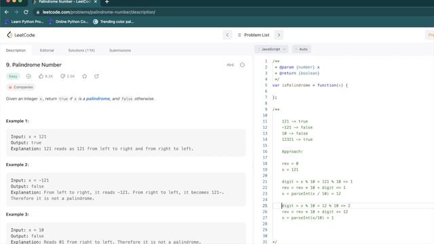This screenshot has width=434, height=244.
Task: Click editor line 25 digit statement
Action: click(x=316, y=205)
